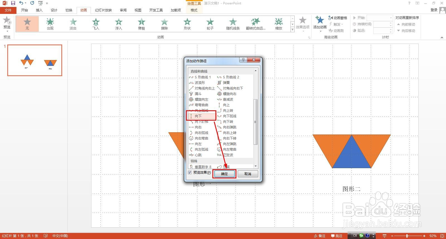Select the 对角线向右下 motion path
The image size is (446, 239).
[x=230, y=88]
